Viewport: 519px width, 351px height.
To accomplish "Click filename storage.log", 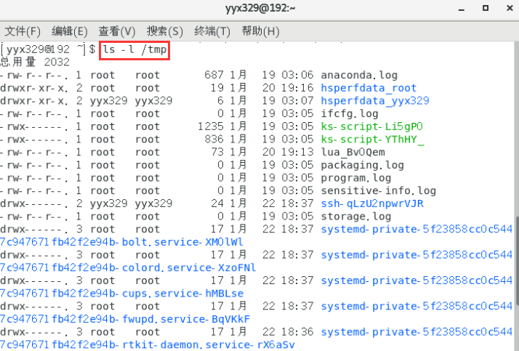I will (356, 217).
